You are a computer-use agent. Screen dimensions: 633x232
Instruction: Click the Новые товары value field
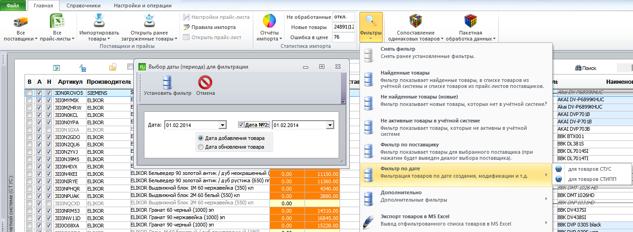coord(344,27)
